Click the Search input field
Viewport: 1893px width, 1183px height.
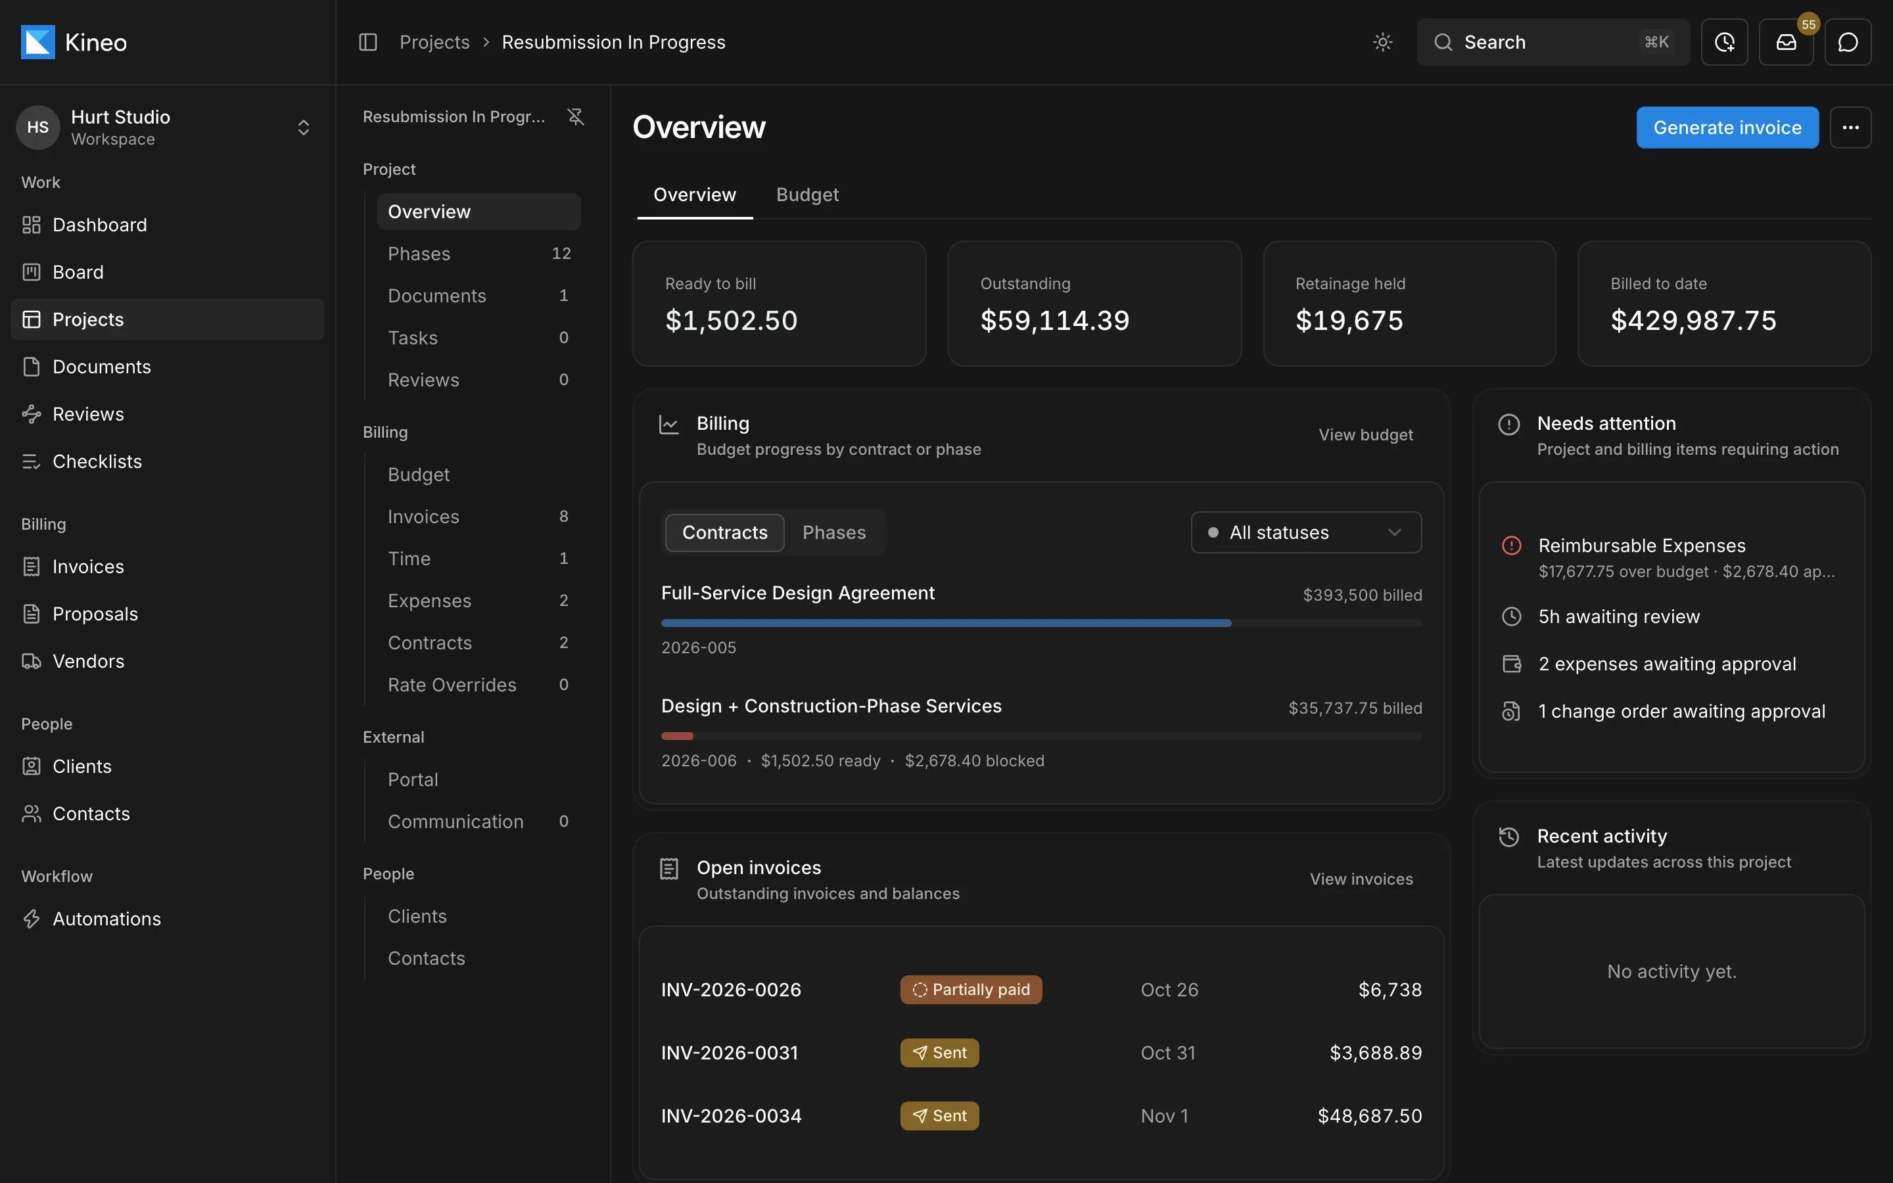coord(1553,42)
